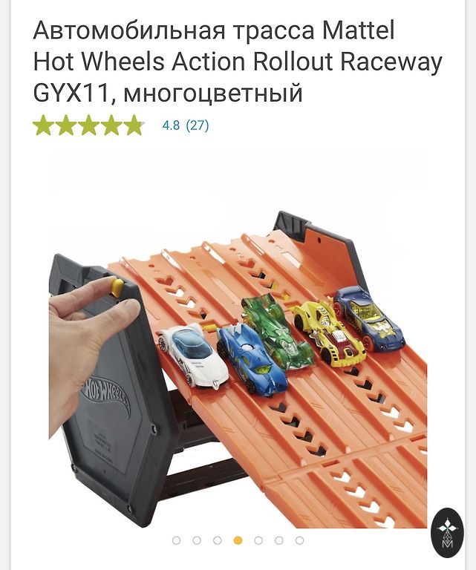Click the third green rating star
The width and height of the screenshot is (476, 570).
click(x=88, y=125)
